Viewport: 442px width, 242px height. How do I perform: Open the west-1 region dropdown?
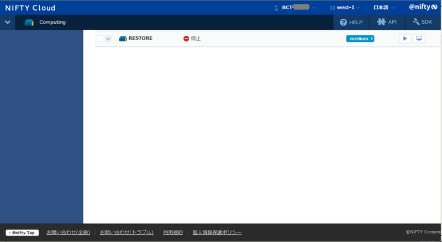pos(345,8)
